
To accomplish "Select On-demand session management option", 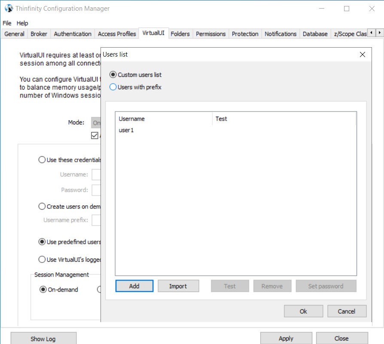I will coord(59,290).
